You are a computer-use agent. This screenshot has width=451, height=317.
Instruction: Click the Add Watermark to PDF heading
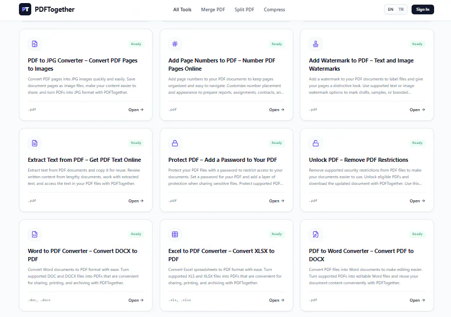[x=361, y=65]
